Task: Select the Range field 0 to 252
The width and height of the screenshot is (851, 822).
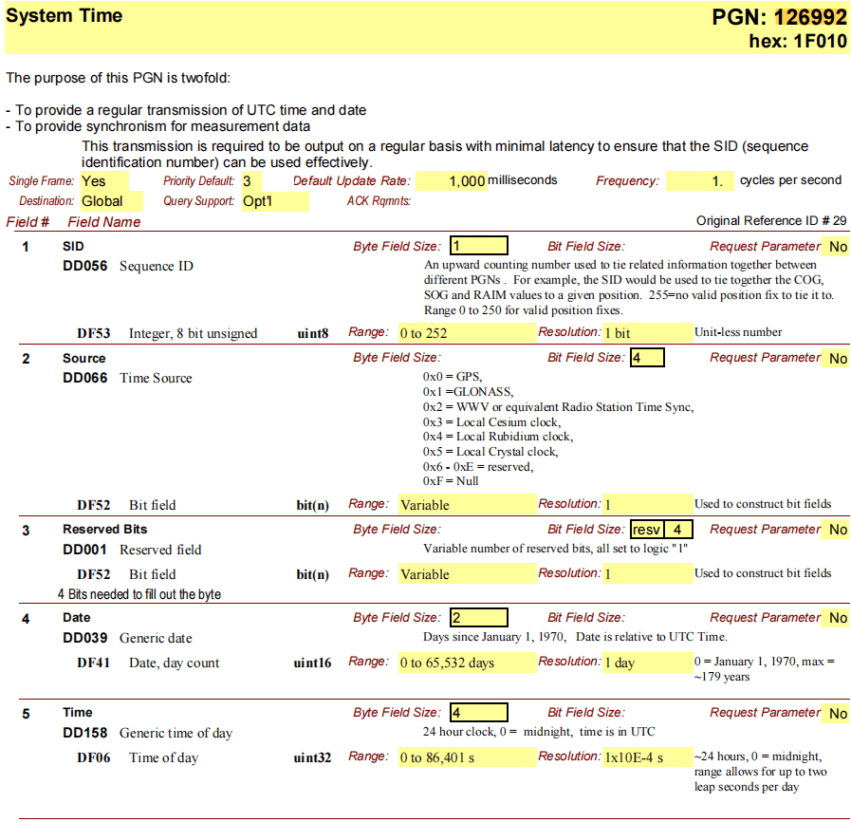Action: (466, 333)
